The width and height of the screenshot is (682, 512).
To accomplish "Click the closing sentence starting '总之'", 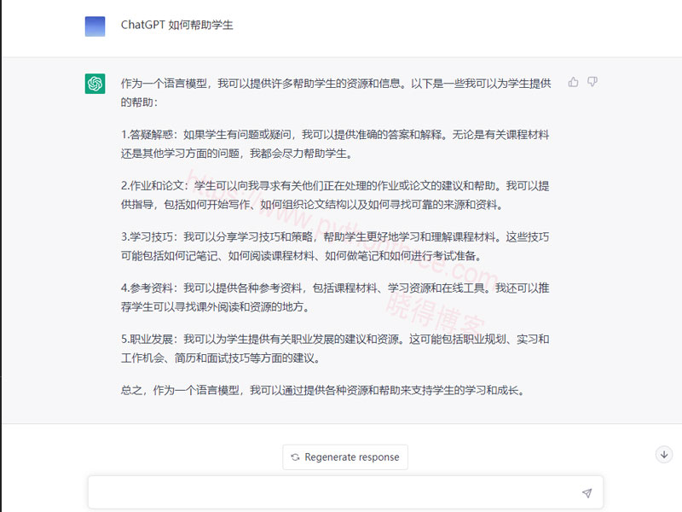I will (x=323, y=390).
